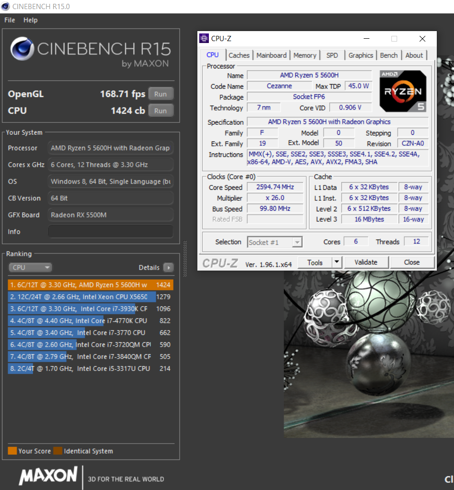Select ranking row Intel Core i5-3317U

91,369
